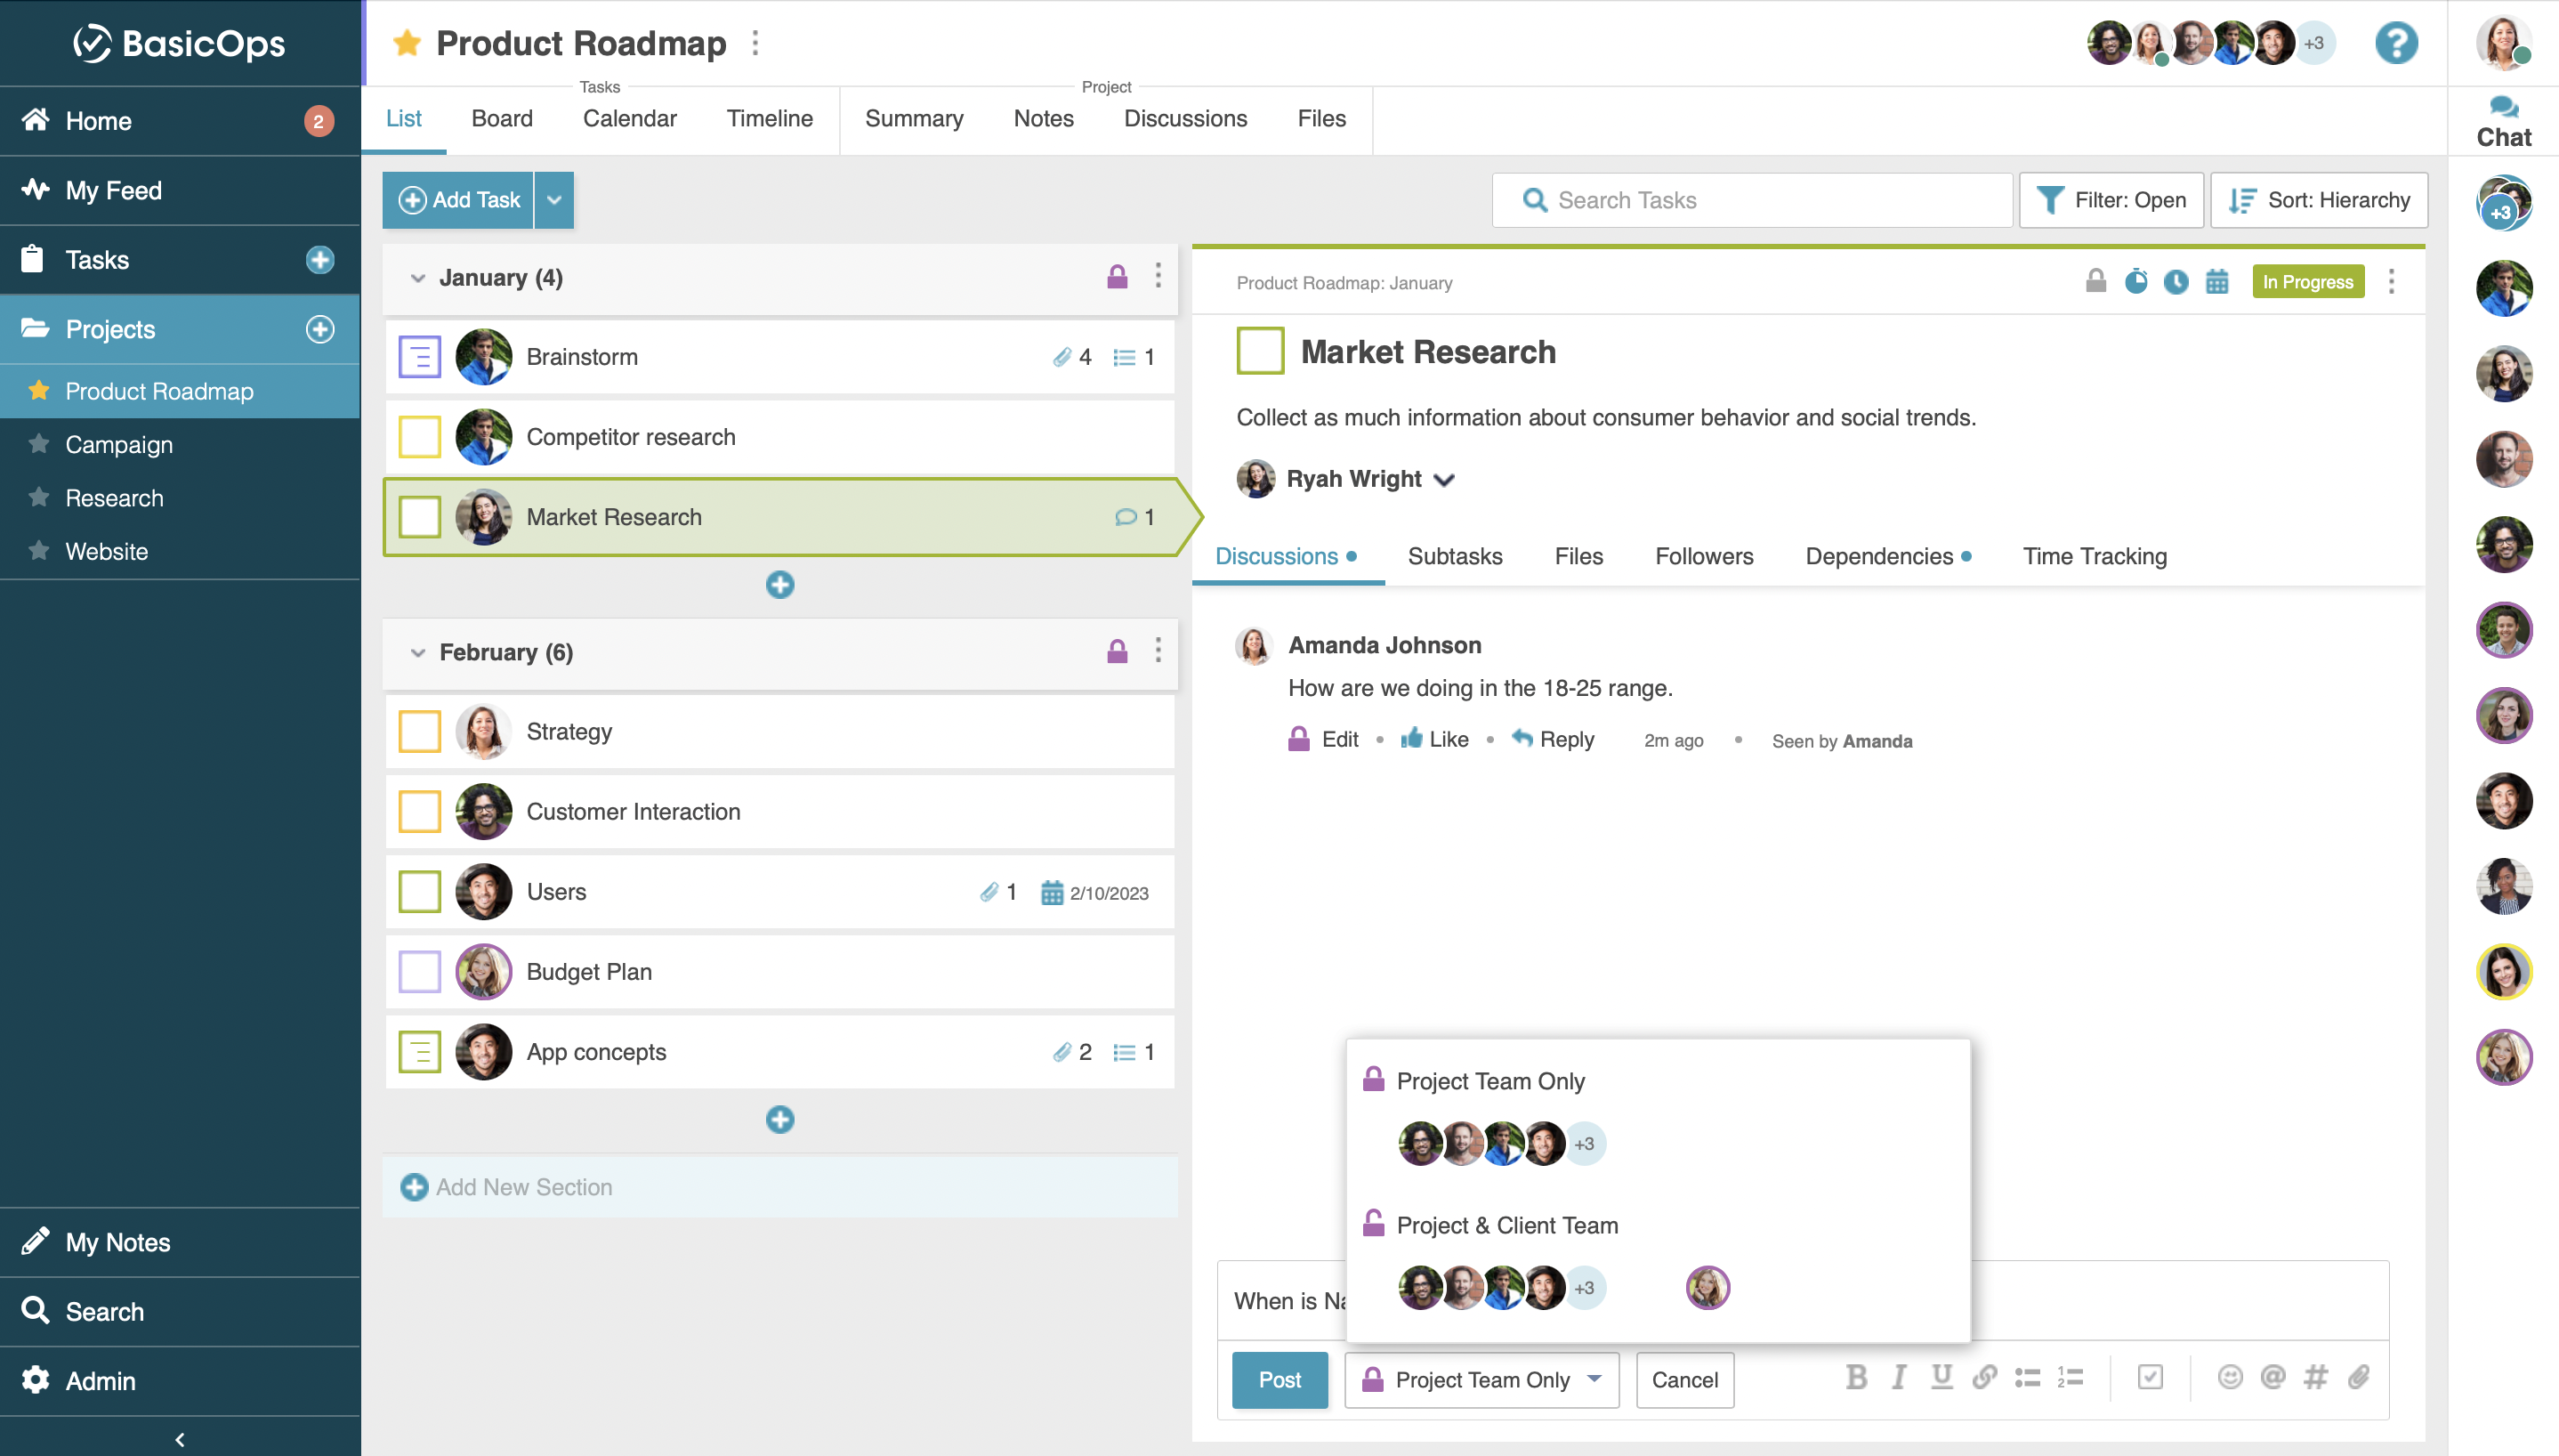Switch to the Timeline tab
The width and height of the screenshot is (2559, 1456).
770,118
